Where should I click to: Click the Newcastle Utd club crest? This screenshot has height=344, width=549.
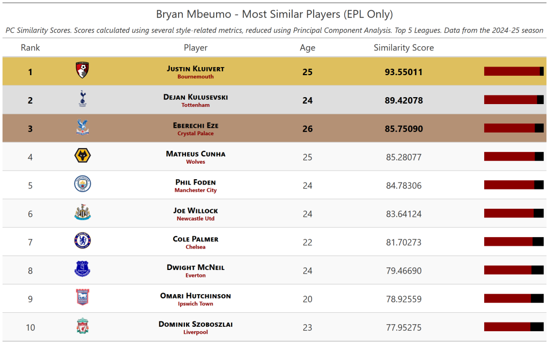click(x=83, y=213)
